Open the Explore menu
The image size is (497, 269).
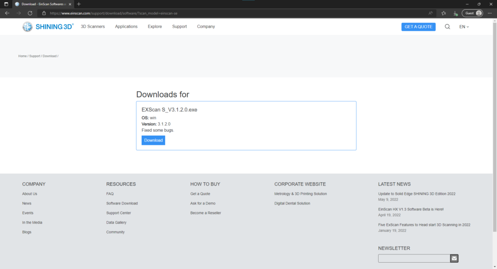coord(155,27)
